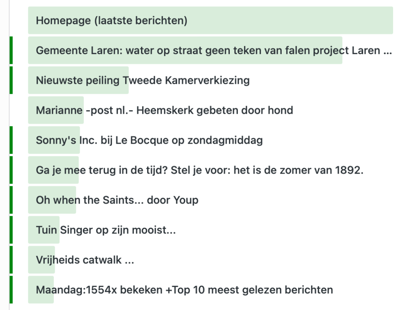Open Nieuwste peiling Tweede Kamerverkiezing article
The image size is (415, 310).
coord(143,81)
